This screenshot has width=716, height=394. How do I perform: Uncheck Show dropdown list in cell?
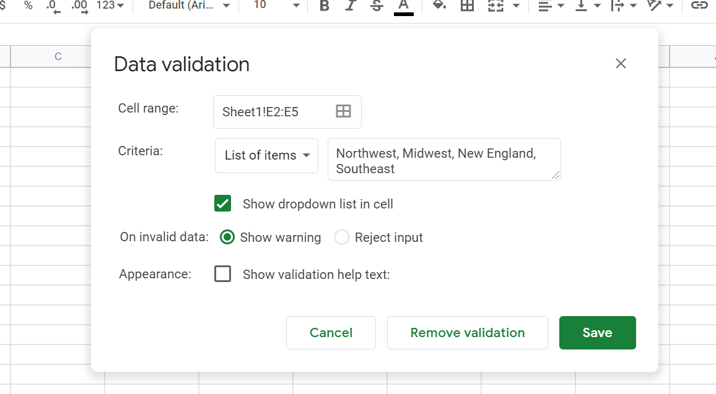[x=223, y=203]
